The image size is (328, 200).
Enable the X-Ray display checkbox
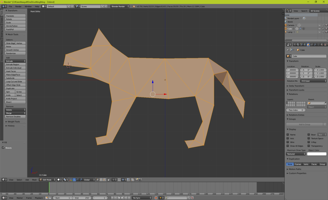pos(309,142)
